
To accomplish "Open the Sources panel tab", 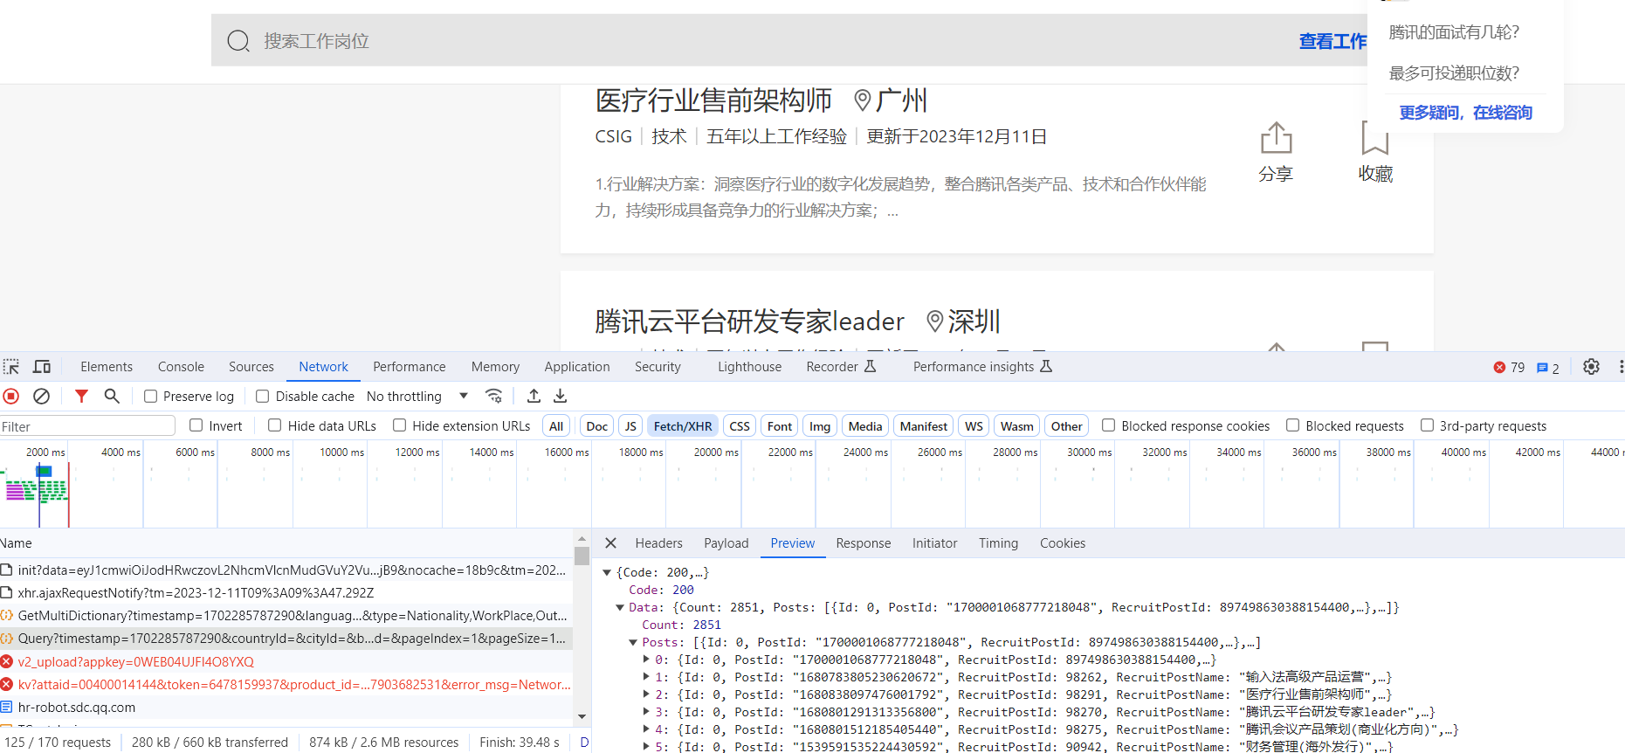I will (x=251, y=367).
